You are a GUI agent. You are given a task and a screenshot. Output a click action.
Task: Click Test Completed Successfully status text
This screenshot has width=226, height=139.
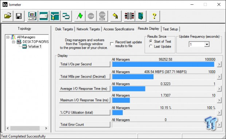click(23, 136)
